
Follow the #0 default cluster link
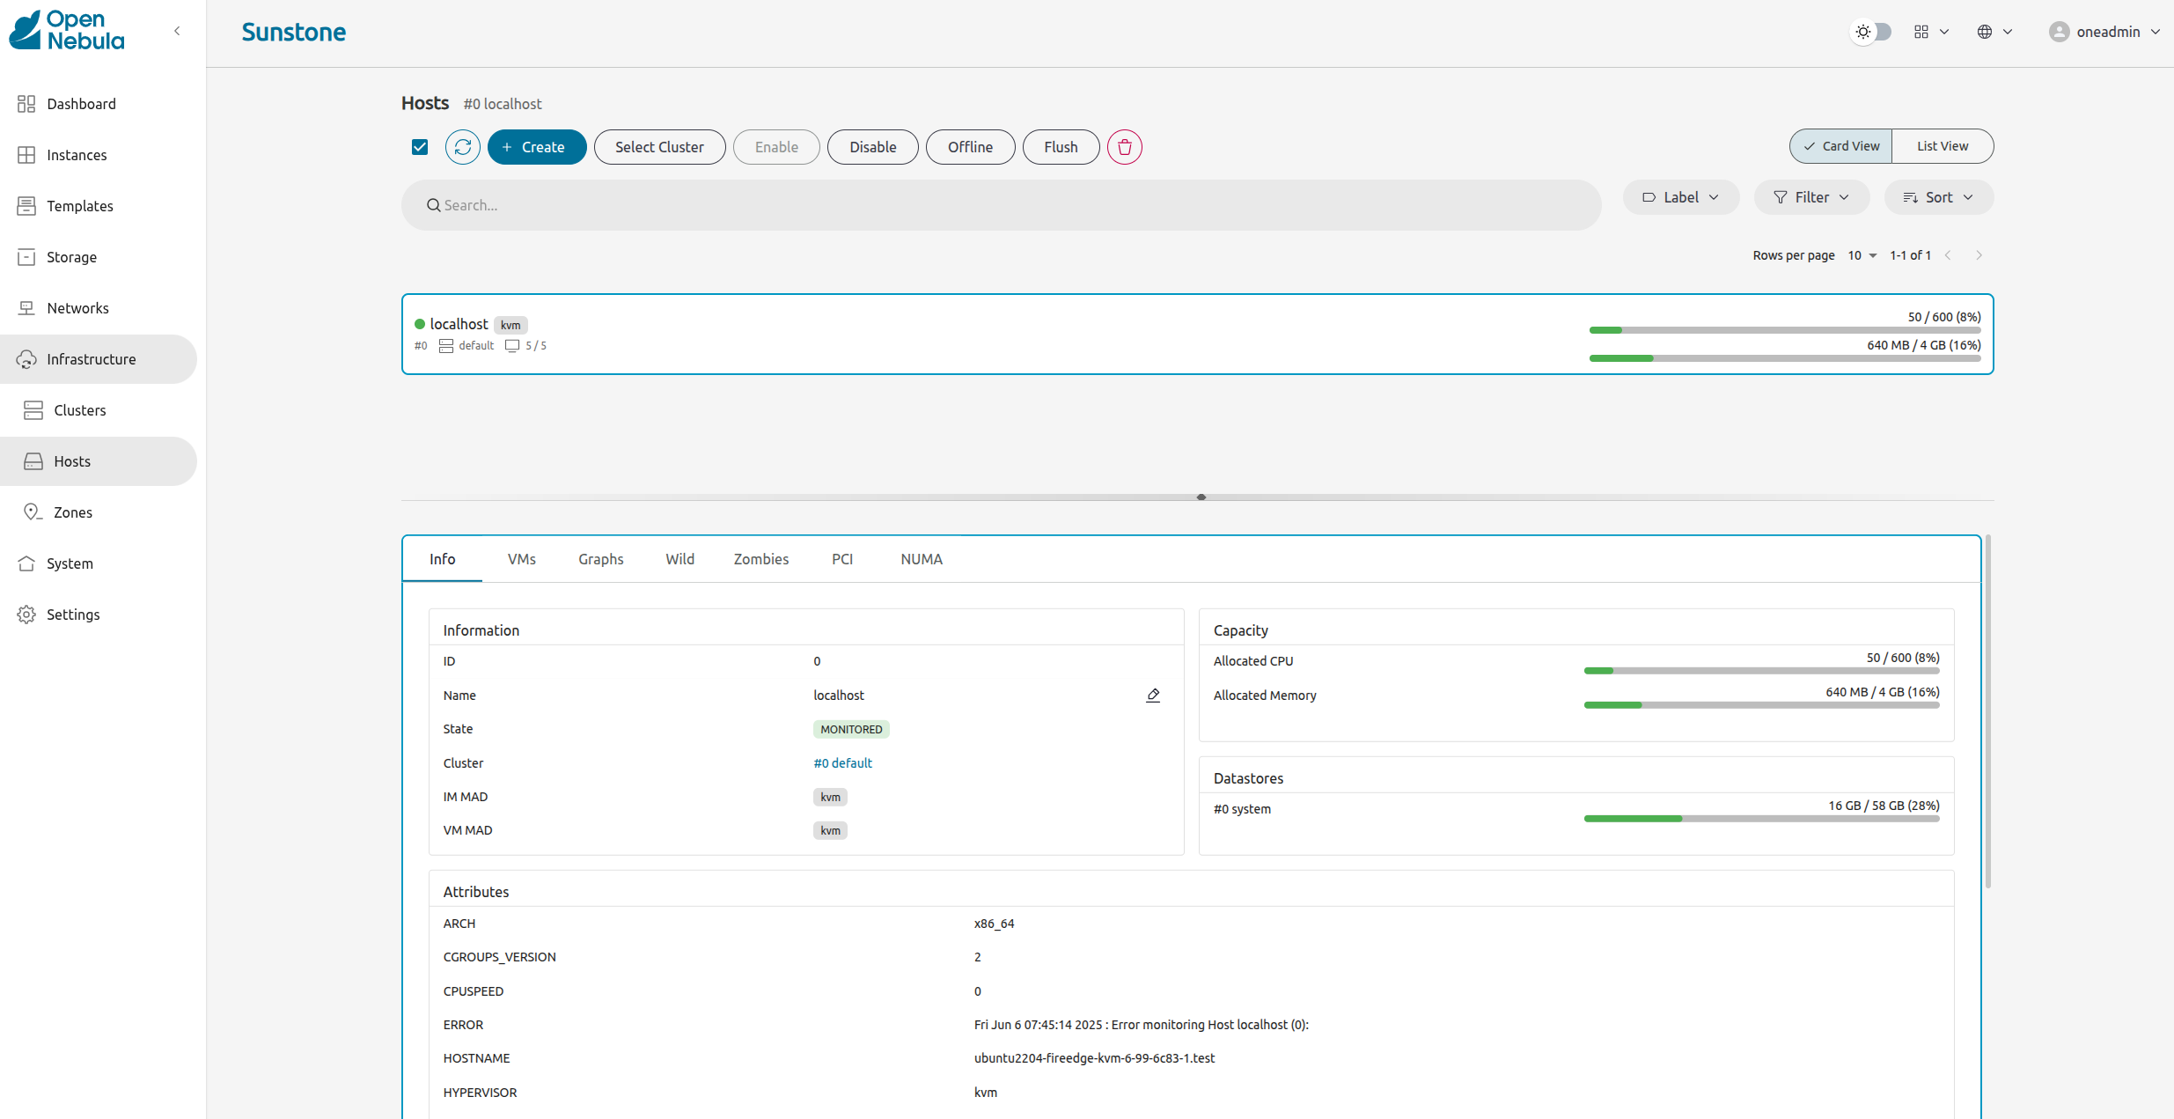click(842, 763)
